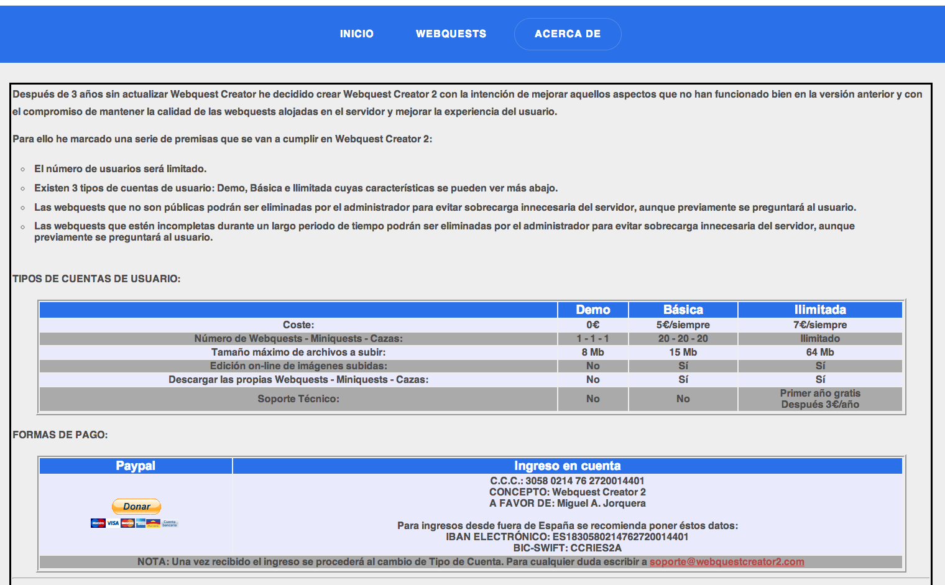Click the Paypal table header

tap(136, 466)
